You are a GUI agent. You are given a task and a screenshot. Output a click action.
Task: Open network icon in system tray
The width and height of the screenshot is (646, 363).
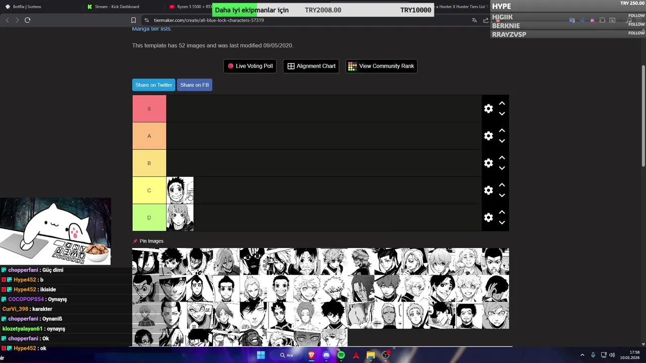(604, 355)
